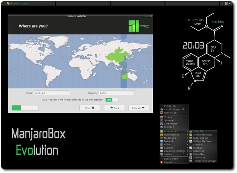Launch Thunar from its red folder icon
This screenshot has height=173, width=237.
coord(162,117)
